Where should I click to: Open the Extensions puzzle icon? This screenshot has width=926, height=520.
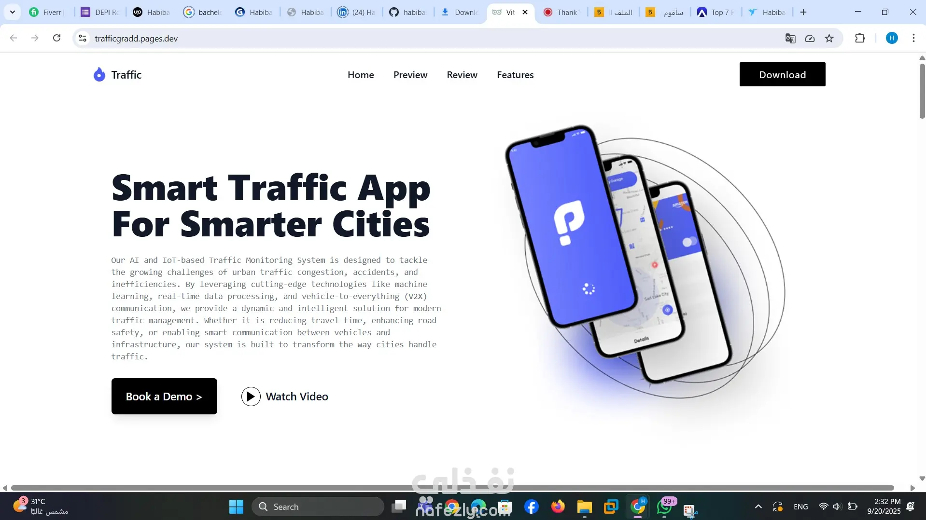point(860,38)
